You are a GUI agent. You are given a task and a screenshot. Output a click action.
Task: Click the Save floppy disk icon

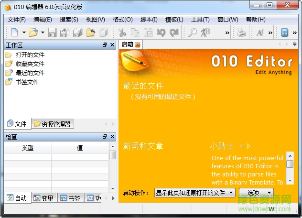click(52, 33)
